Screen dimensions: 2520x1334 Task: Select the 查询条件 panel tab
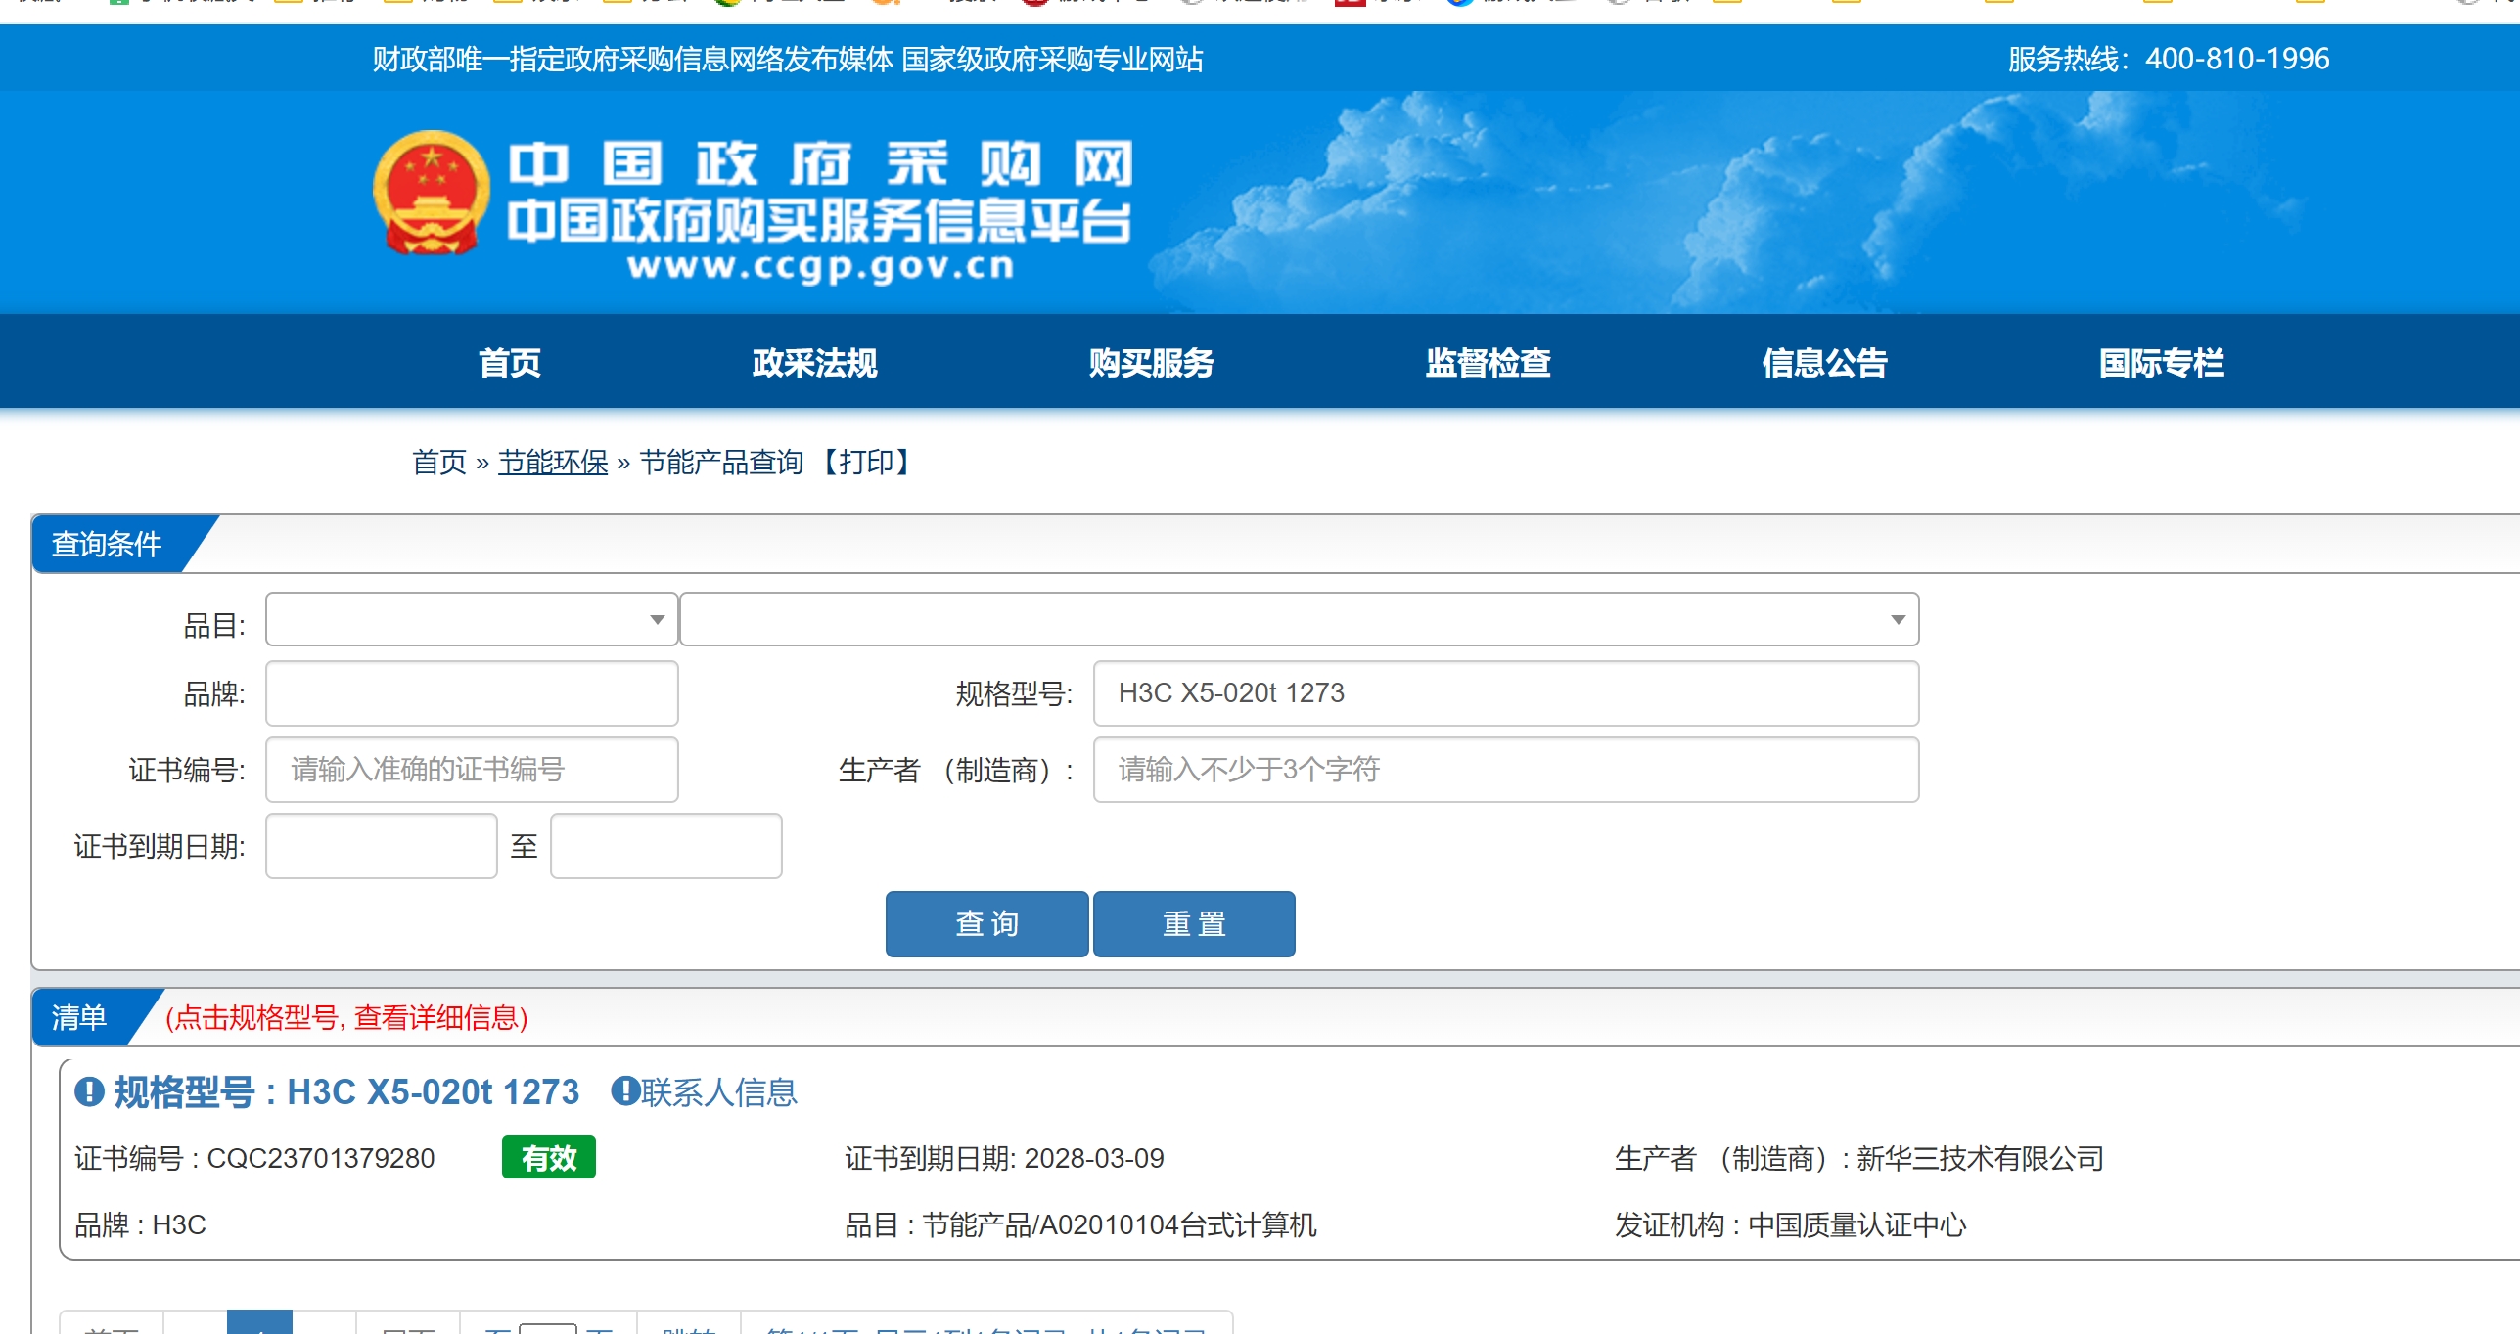coord(107,544)
